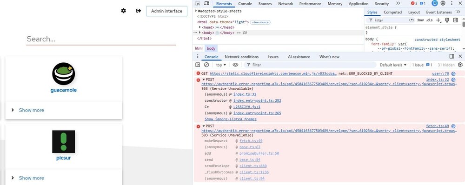Open the DevTools three-dot customize menu

[452, 4]
